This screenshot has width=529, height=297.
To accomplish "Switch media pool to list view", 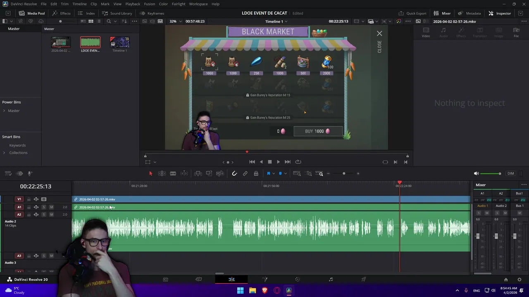I will 98,21.
